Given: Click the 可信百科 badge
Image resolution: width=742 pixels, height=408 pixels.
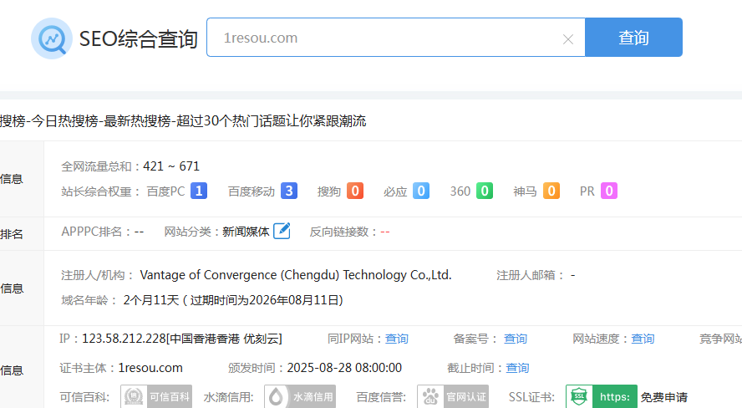Looking at the screenshot, I should tap(156, 396).
